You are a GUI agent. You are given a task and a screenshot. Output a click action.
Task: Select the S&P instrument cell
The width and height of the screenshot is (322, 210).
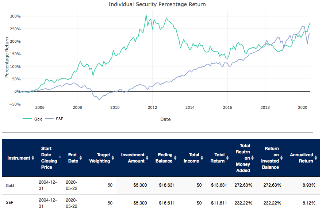coord(9,202)
